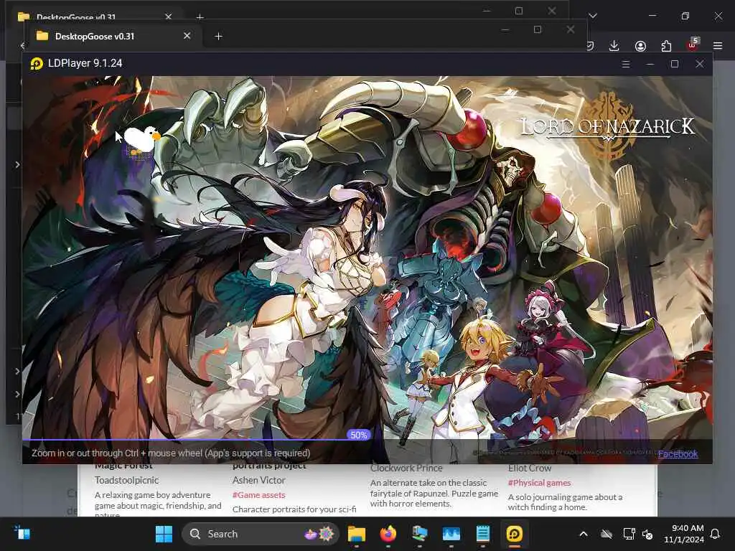Open the Windows Start menu
Screen dimensions: 735x551
tap(164, 534)
